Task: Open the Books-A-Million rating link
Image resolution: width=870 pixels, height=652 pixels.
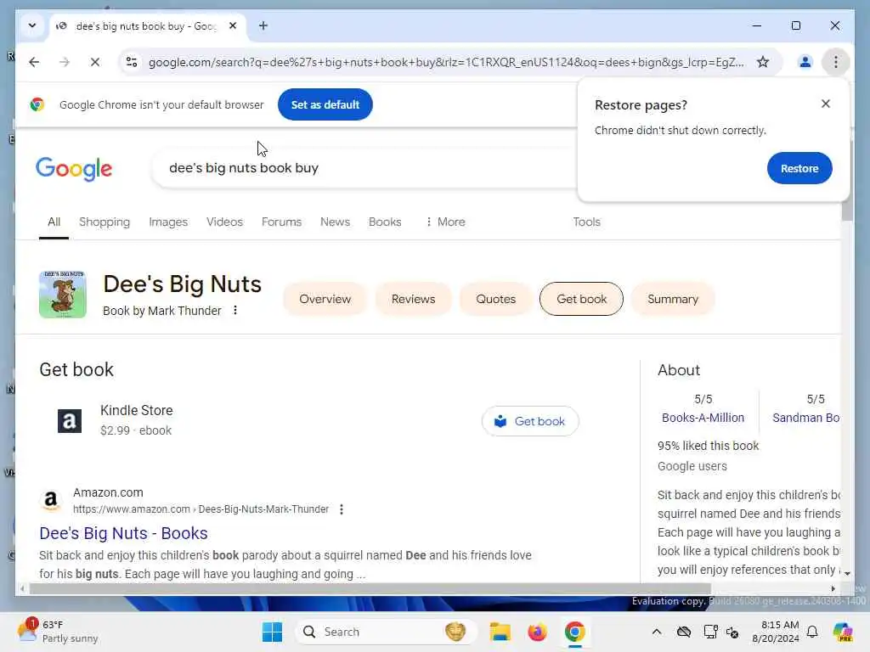Action: (703, 418)
